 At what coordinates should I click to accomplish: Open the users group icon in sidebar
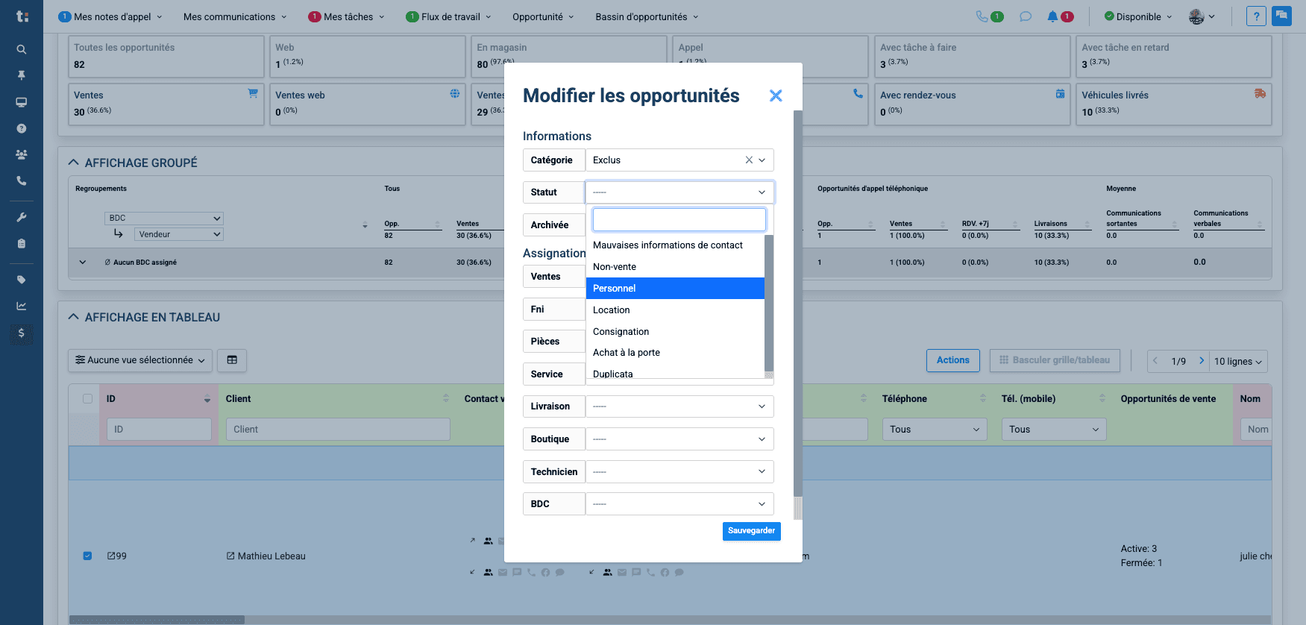22,154
